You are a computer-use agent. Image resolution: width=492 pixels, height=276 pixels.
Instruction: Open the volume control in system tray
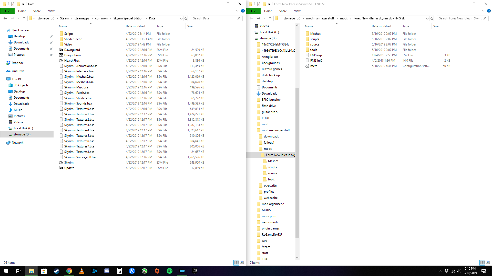(459, 271)
